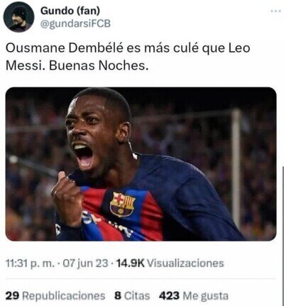Open the Gundo (fan) display name
Screen dimensions: 284x306
coord(70,11)
